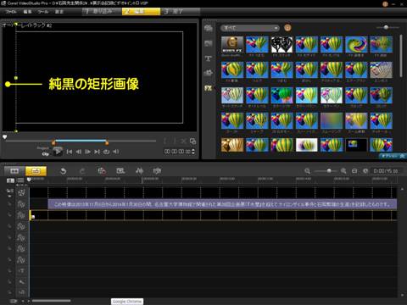The image size is (407, 305).
Task: Set mark-in bracket in preview panel
Action: [166, 141]
